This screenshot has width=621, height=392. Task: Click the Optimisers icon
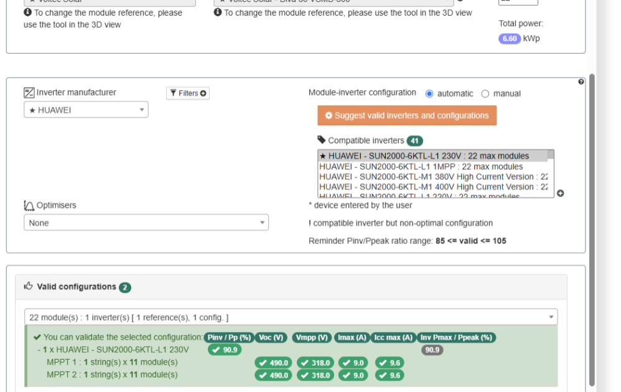click(29, 205)
